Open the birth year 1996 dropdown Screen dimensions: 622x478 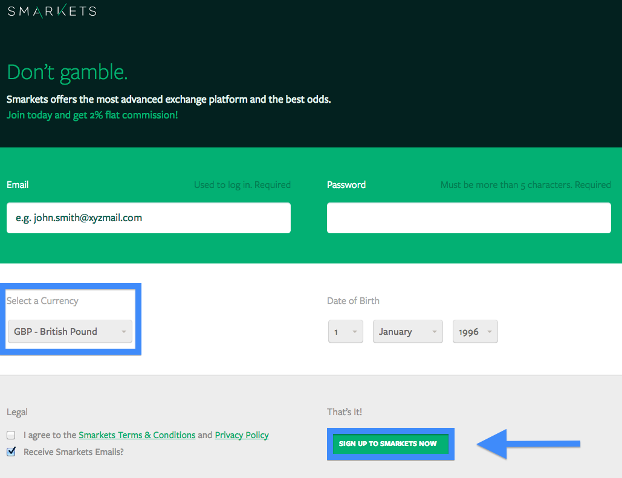point(475,331)
